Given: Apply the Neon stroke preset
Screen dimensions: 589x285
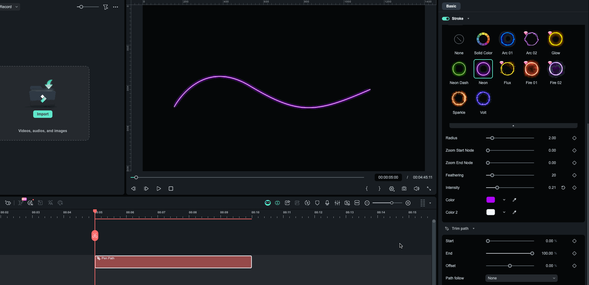Looking at the screenshot, I should [483, 69].
